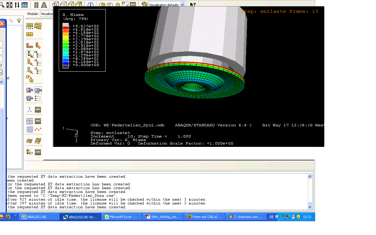376x235 pixels.
Task: Click plot material orientations icon
Action: click(x=30, y=70)
